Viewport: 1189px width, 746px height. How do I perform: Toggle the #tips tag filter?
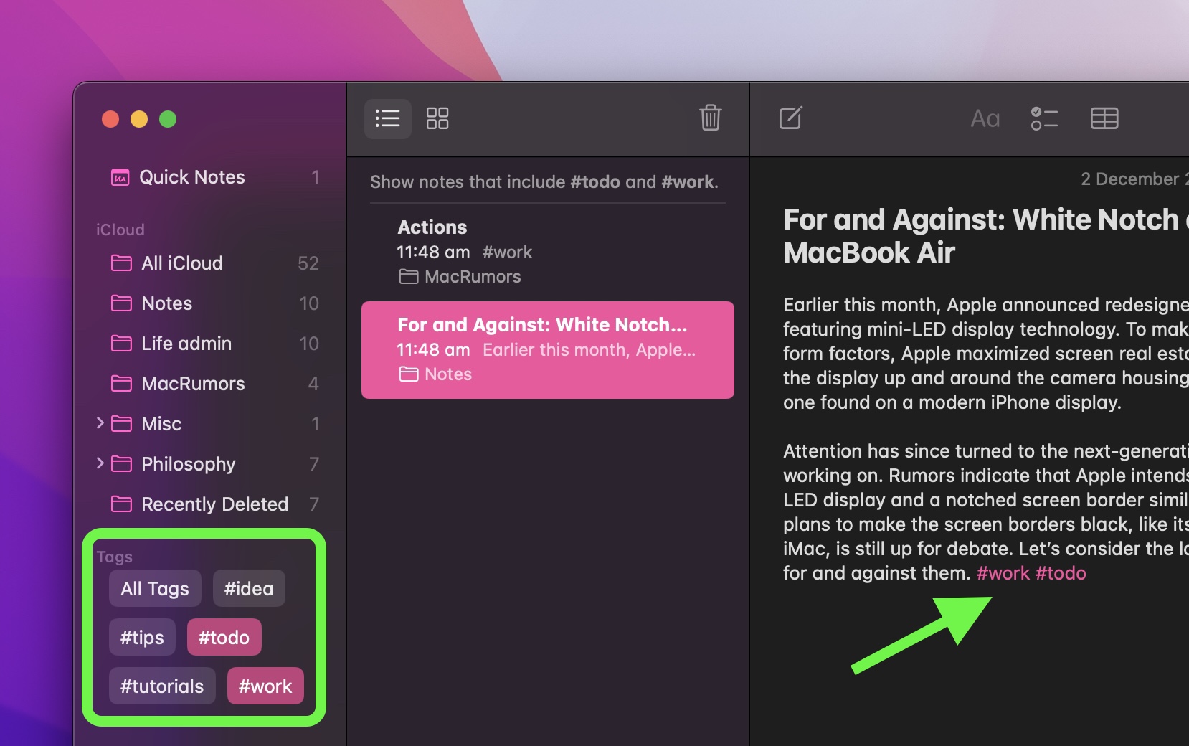tap(142, 637)
